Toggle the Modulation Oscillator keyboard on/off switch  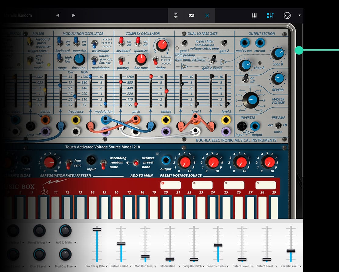pyautogui.click(x=59, y=41)
